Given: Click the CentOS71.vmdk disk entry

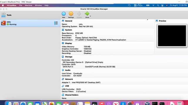Looking at the screenshot, I should [x=100, y=67].
